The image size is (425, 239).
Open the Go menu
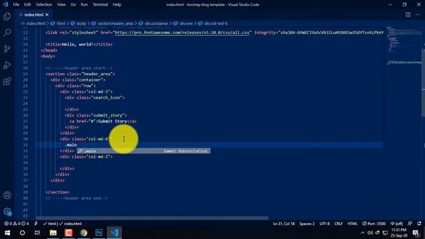click(x=73, y=5)
